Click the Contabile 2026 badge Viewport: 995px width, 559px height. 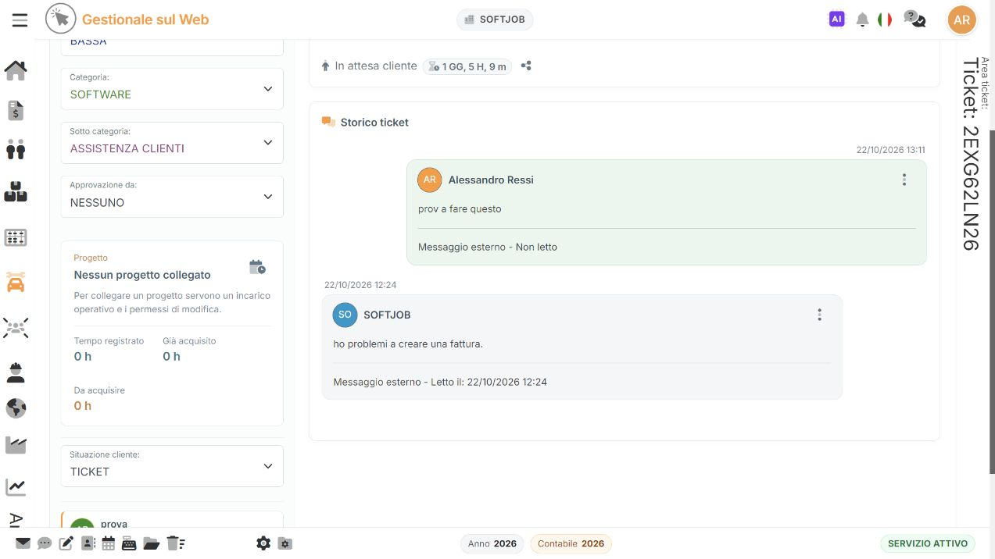571,543
